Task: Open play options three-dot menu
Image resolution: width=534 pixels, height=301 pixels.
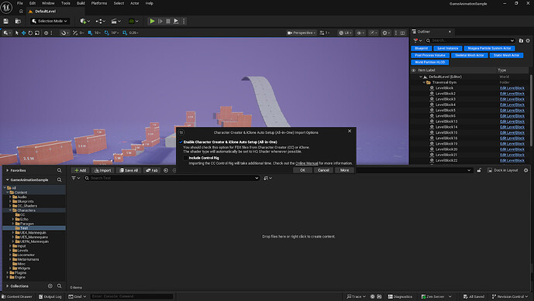Action: coord(184,21)
